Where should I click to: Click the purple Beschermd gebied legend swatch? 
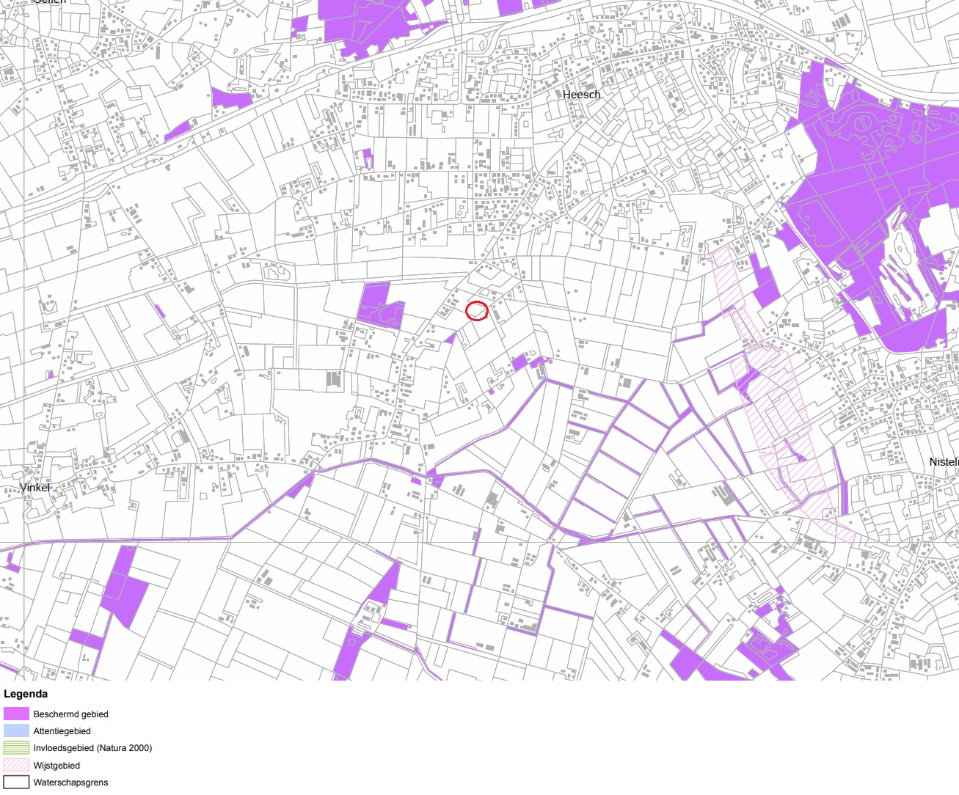[16, 714]
